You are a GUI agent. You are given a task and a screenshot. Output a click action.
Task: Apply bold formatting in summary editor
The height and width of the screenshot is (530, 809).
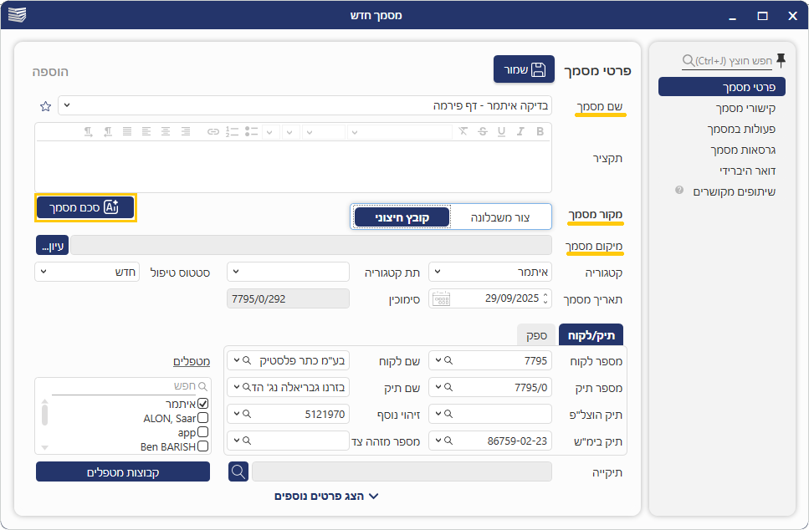pyautogui.click(x=540, y=131)
